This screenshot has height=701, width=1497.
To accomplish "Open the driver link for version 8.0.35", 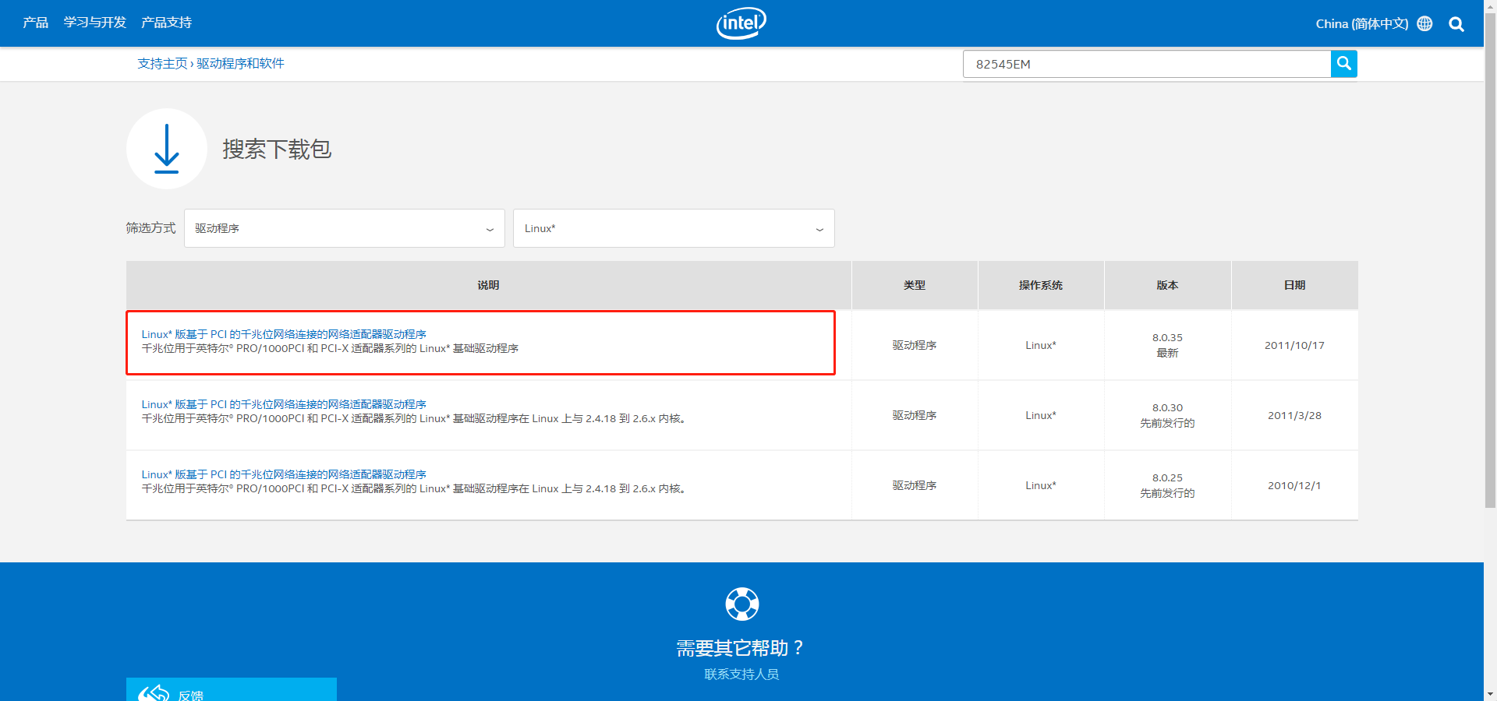I will pyautogui.click(x=284, y=334).
